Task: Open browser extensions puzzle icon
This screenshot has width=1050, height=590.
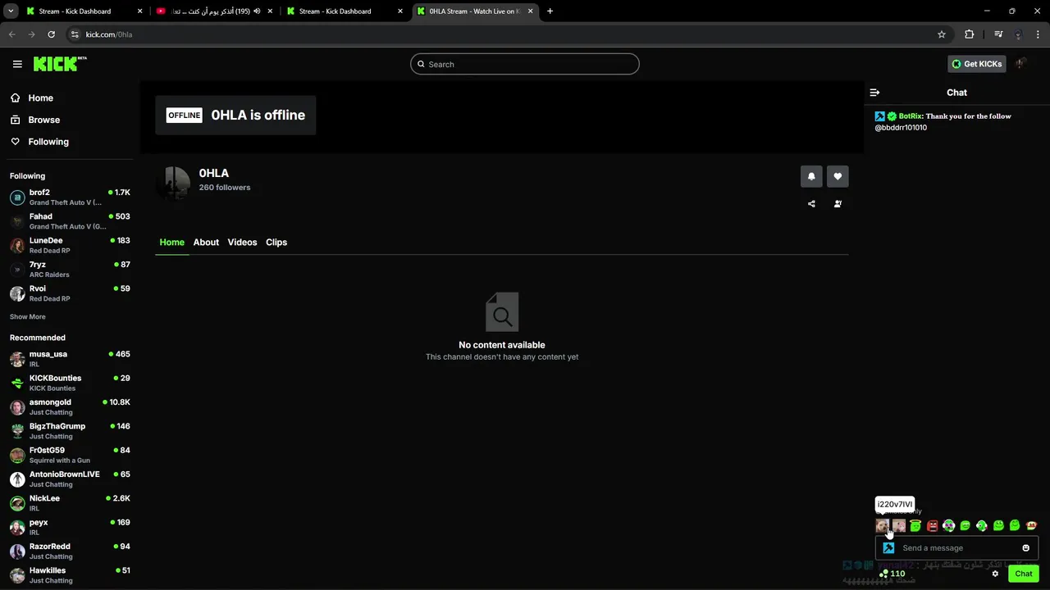Action: tap(970, 34)
